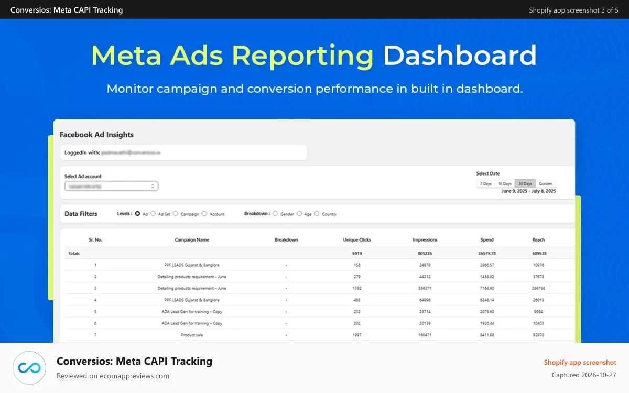Click impressions value 356371
Viewport: 629px width, 393px height.
(425, 288)
